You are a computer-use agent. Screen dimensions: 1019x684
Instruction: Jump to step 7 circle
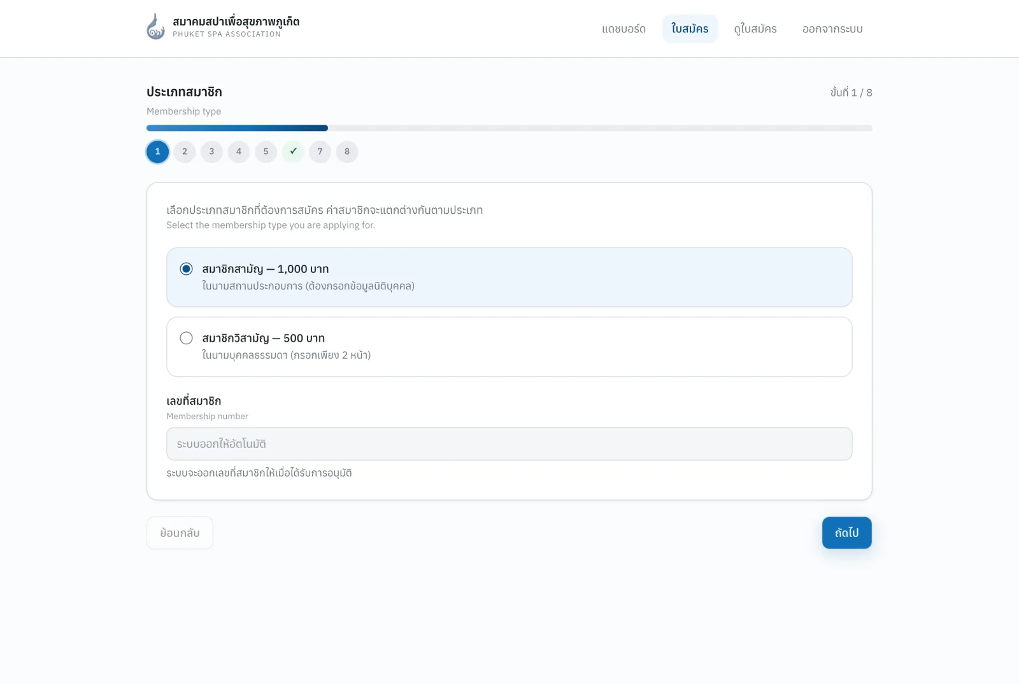320,151
